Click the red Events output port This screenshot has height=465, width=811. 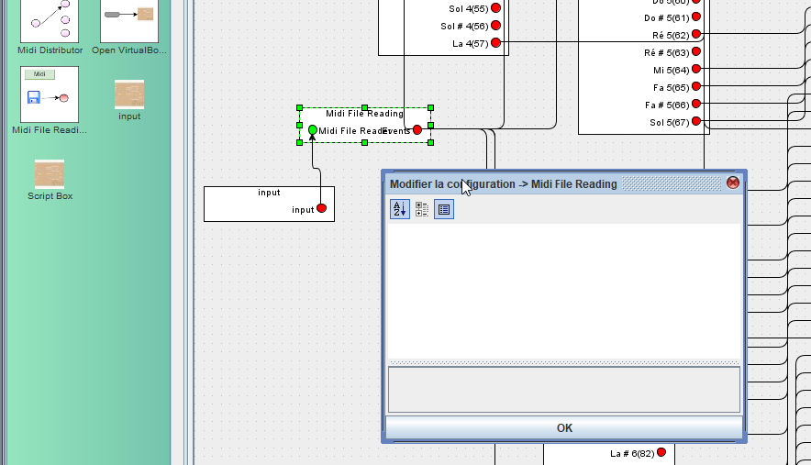pos(417,130)
